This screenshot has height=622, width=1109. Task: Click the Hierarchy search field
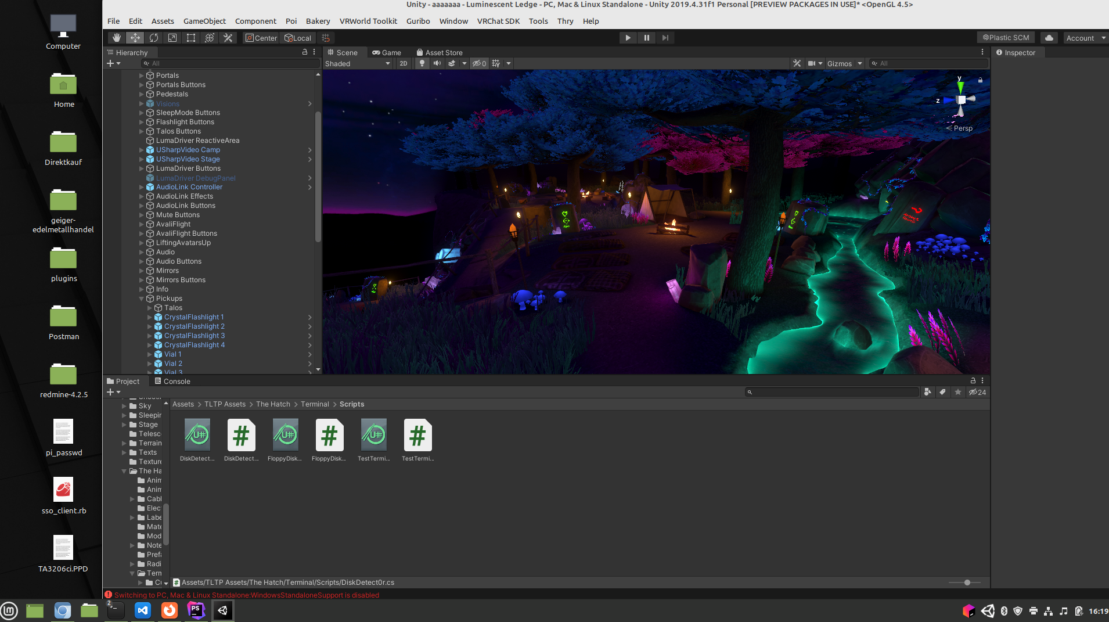click(x=232, y=63)
